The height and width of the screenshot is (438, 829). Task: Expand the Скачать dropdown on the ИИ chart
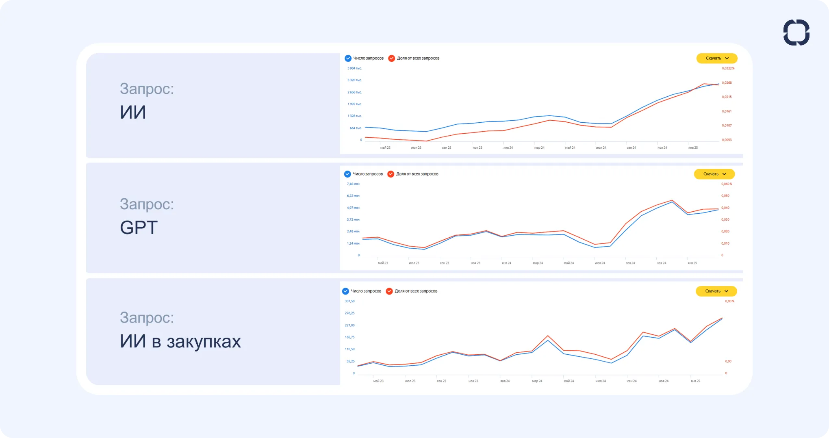pos(717,58)
